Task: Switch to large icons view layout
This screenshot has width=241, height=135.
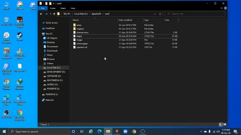Action: [x=225, y=124]
